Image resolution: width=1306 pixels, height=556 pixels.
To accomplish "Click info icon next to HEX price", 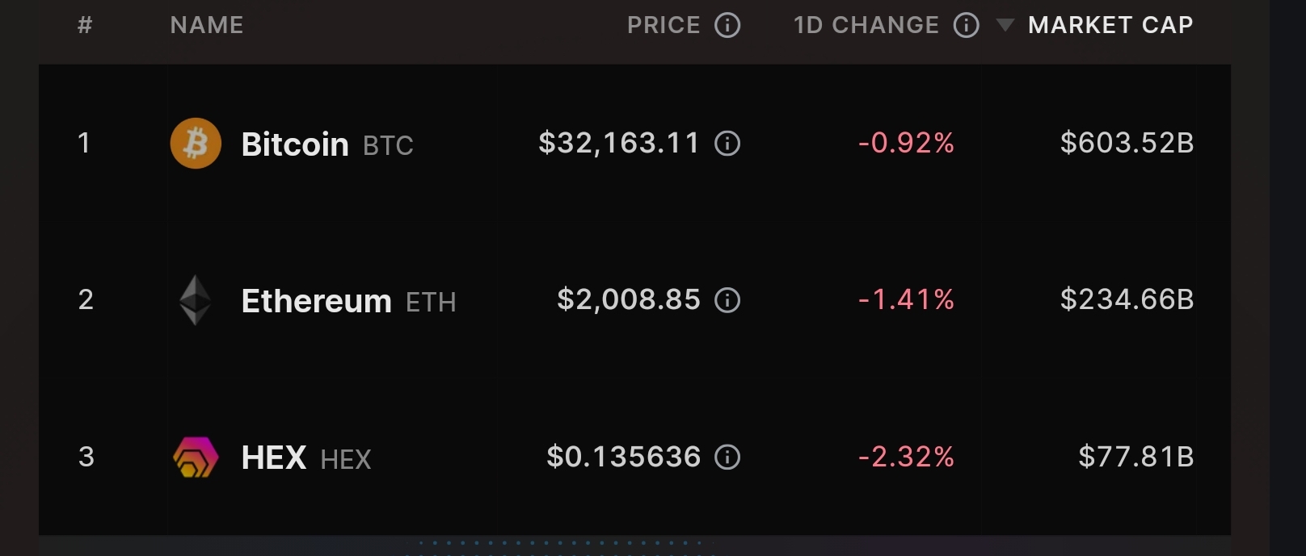I will click(727, 458).
